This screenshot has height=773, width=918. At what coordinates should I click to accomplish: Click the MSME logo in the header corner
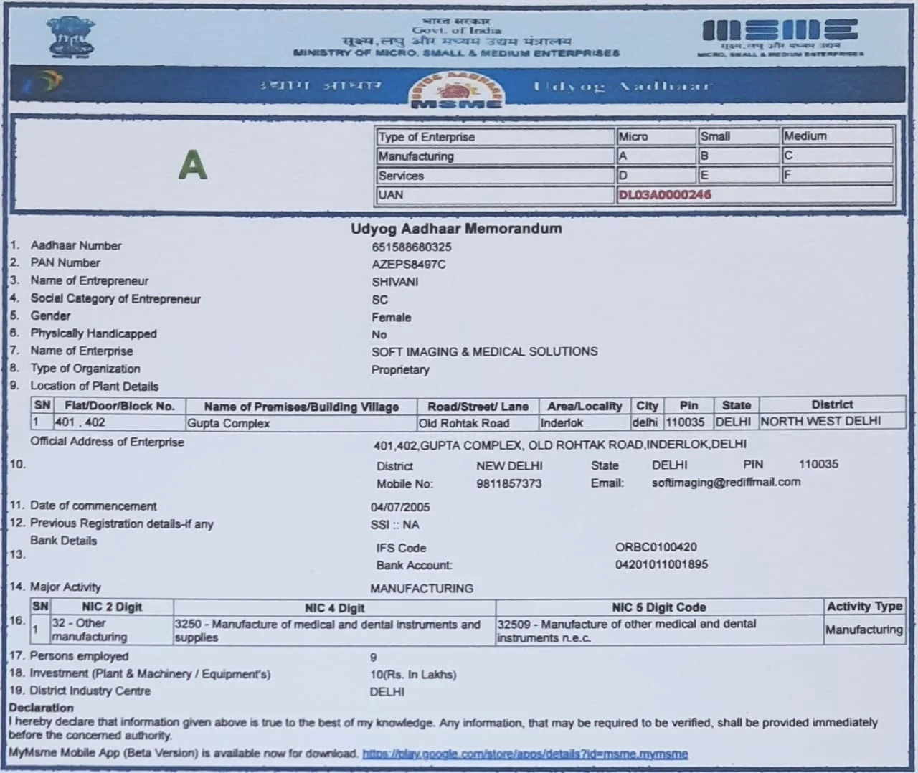(x=780, y=37)
